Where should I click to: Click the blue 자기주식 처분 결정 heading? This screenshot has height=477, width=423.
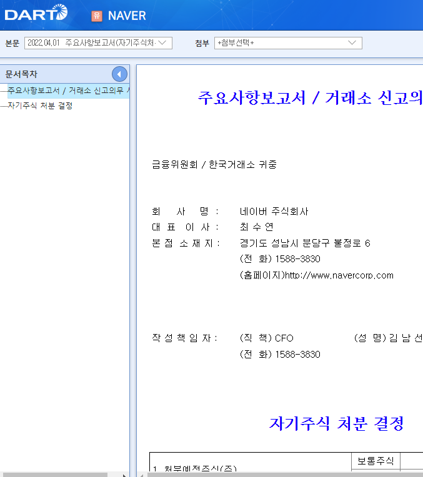[336, 423]
